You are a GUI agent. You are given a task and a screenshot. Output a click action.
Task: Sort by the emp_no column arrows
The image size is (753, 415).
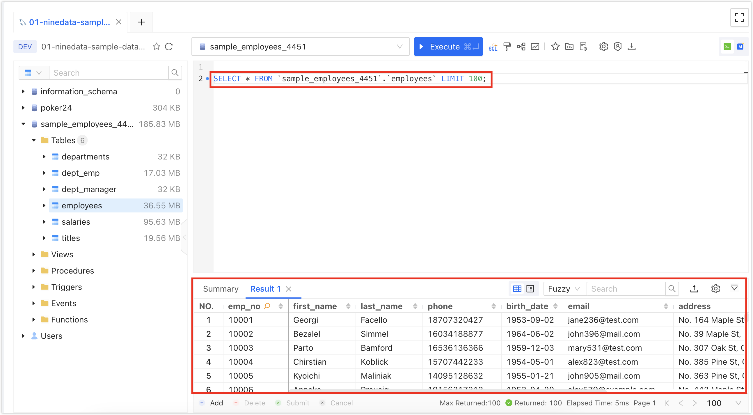[280, 306]
